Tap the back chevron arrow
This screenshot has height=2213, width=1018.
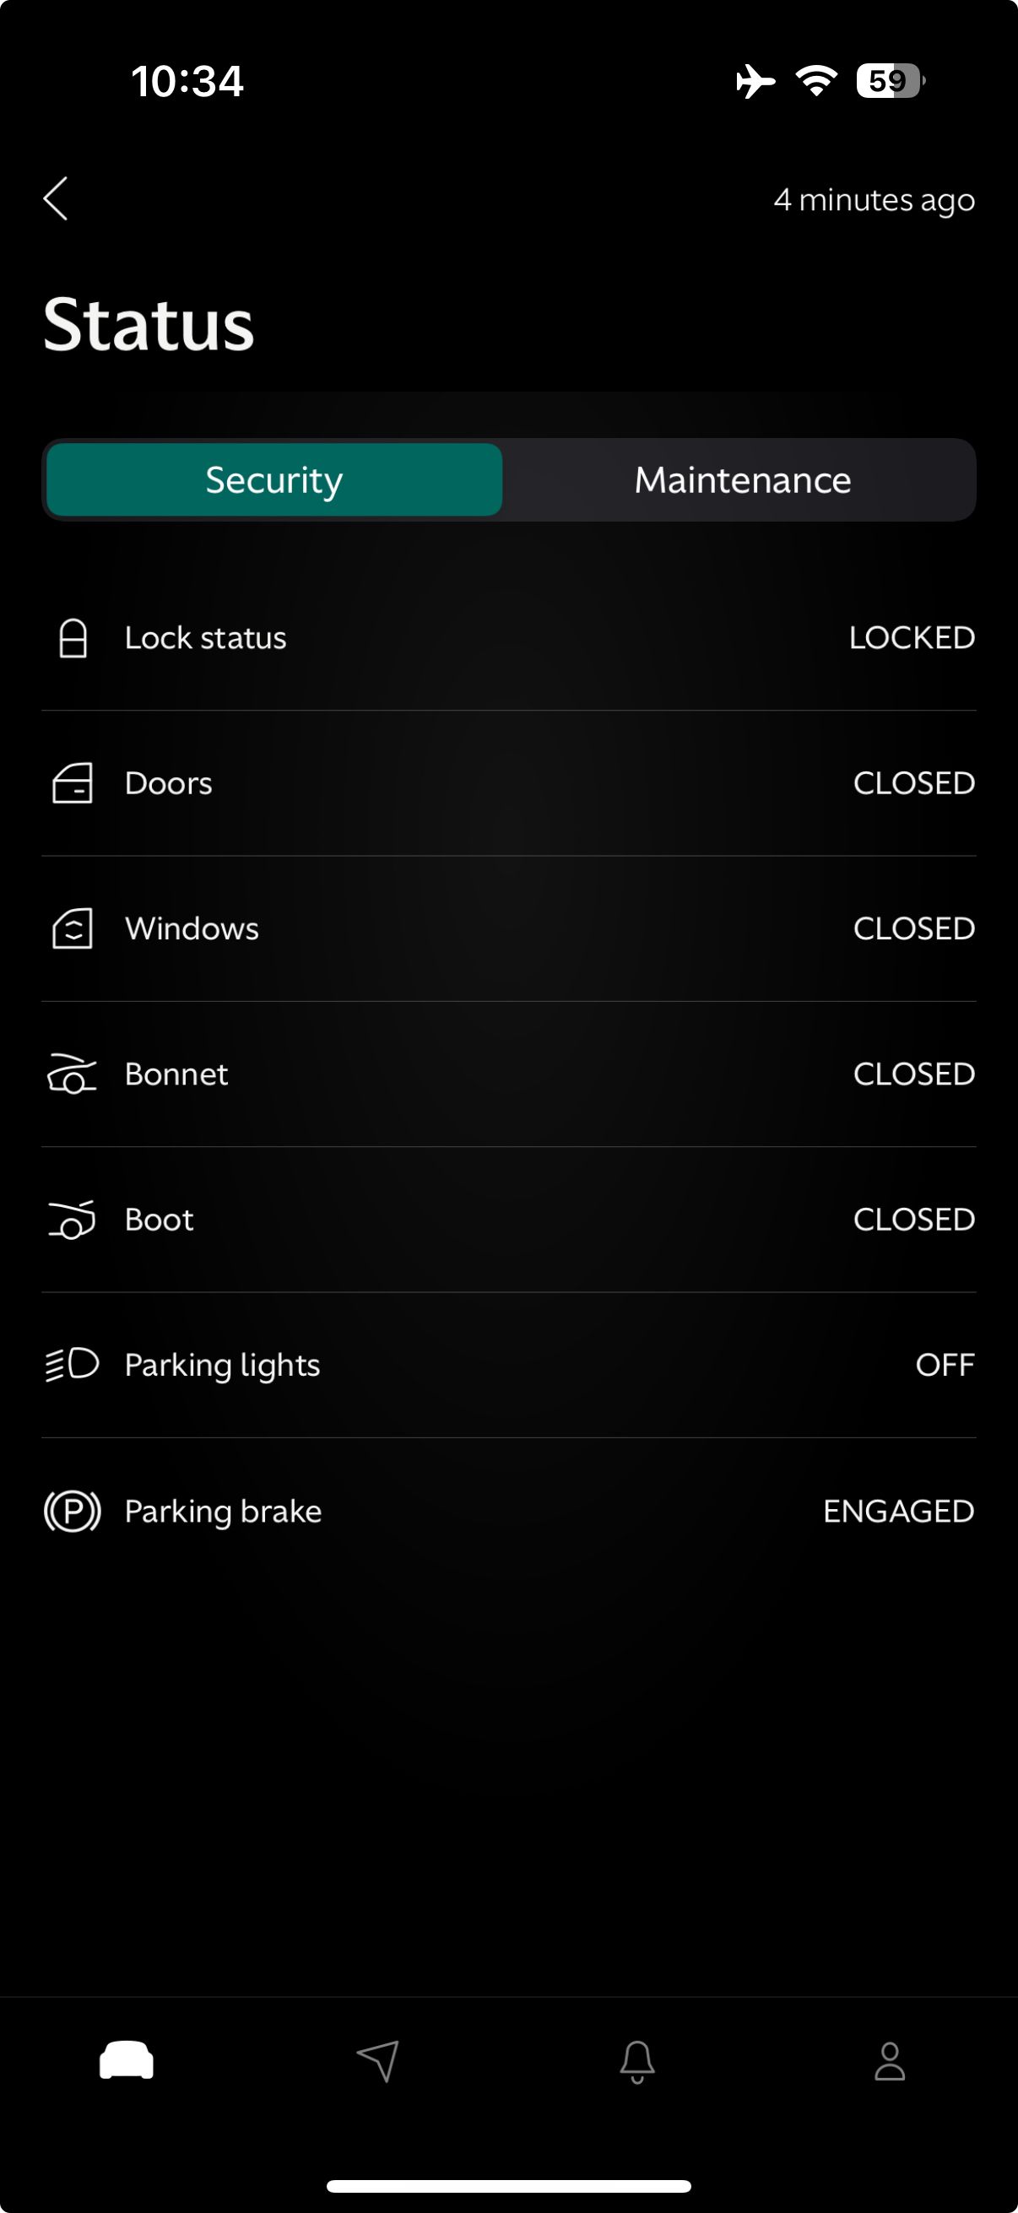click(x=56, y=199)
